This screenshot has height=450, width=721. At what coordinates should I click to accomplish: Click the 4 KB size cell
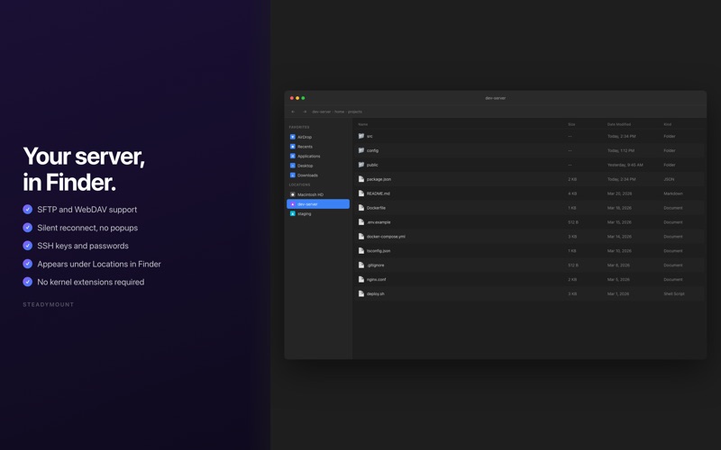click(x=572, y=193)
